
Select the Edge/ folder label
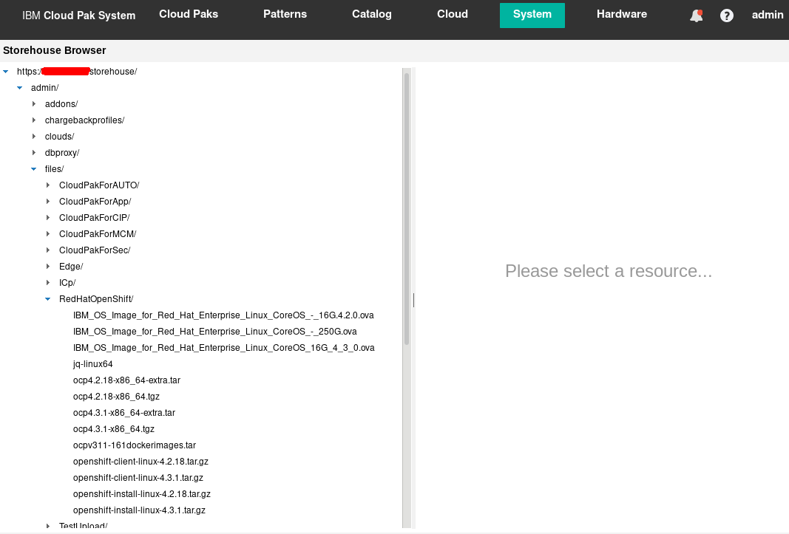[x=71, y=267]
